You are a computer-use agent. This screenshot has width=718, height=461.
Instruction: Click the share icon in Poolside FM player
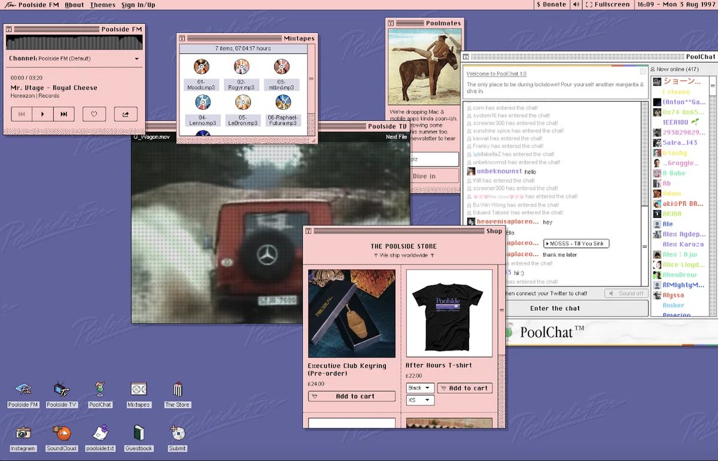tap(126, 114)
